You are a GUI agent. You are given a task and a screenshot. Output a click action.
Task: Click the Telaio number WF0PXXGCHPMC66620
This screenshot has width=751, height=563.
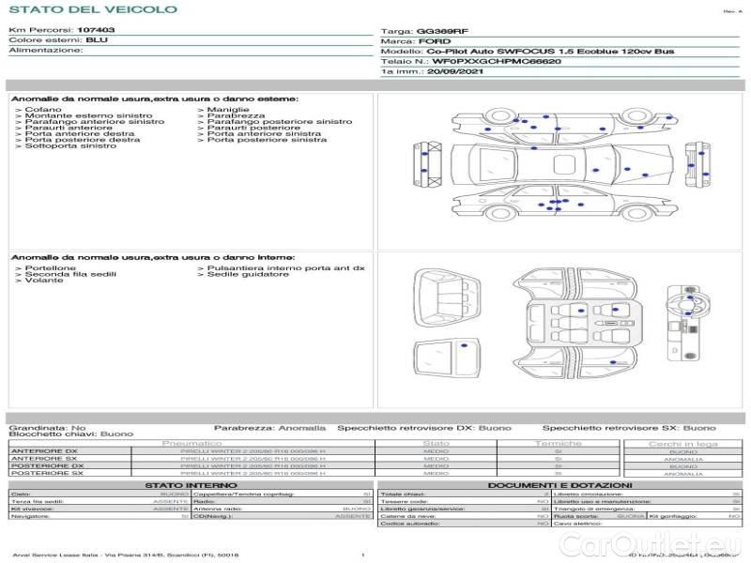[497, 60]
